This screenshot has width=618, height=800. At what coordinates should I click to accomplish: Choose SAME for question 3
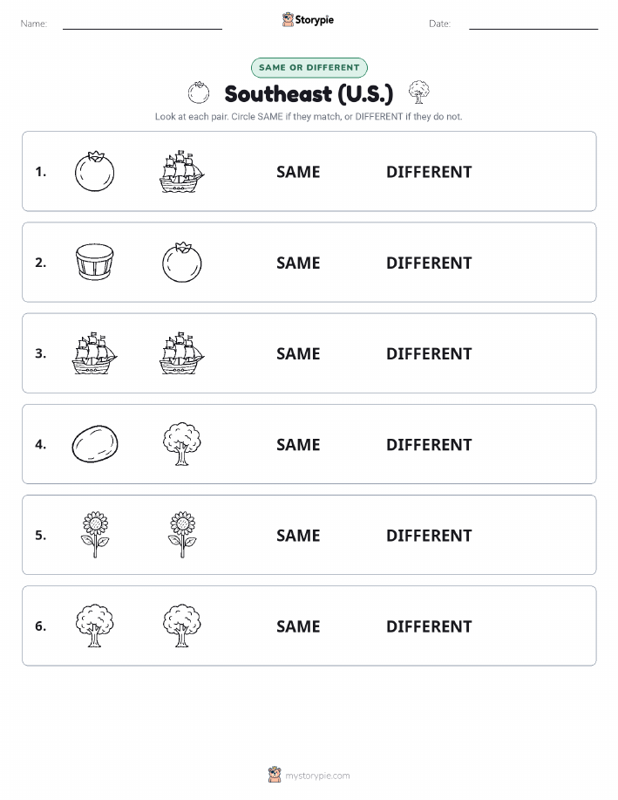pyautogui.click(x=298, y=353)
